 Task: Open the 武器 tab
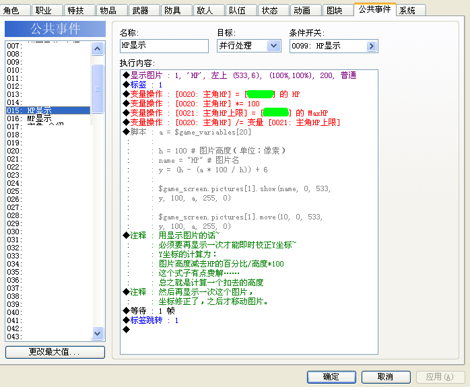pos(145,11)
